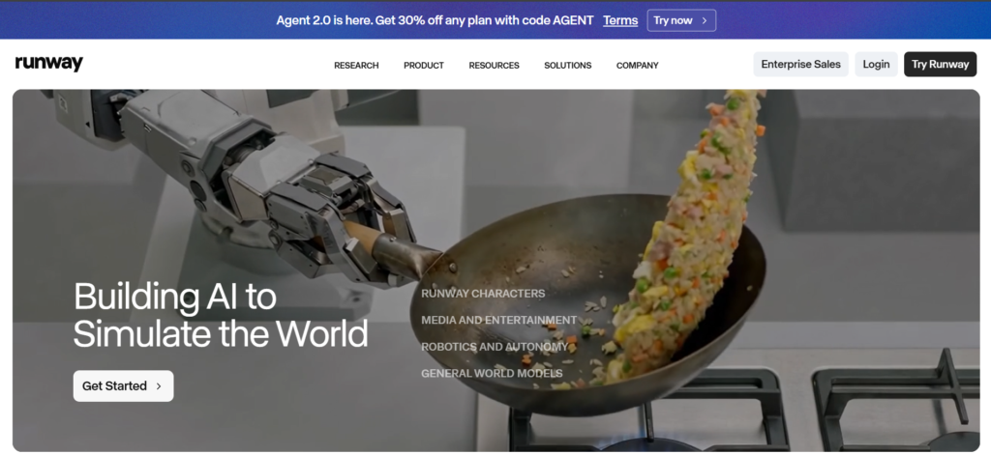This screenshot has height=455, width=991.
Task: Select GENERAL WORLD MODELS hero item
Action: pos(492,373)
